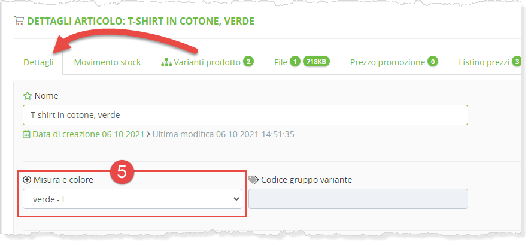Click the star icon beside Nome
This screenshot has width=531, height=245.
coord(27,96)
